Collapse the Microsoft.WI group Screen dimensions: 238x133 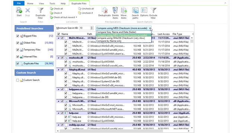(58, 101)
